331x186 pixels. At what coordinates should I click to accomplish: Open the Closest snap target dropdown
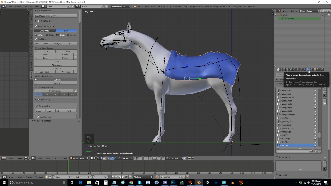[177, 158]
